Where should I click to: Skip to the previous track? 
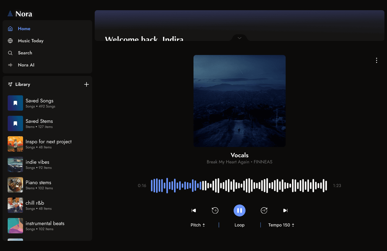pyautogui.click(x=194, y=210)
